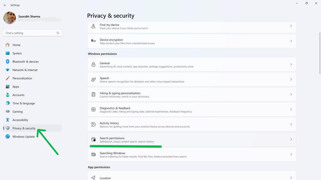The width and height of the screenshot is (321, 180).
Task: Click the back arrow in title bar
Action: (5, 5)
